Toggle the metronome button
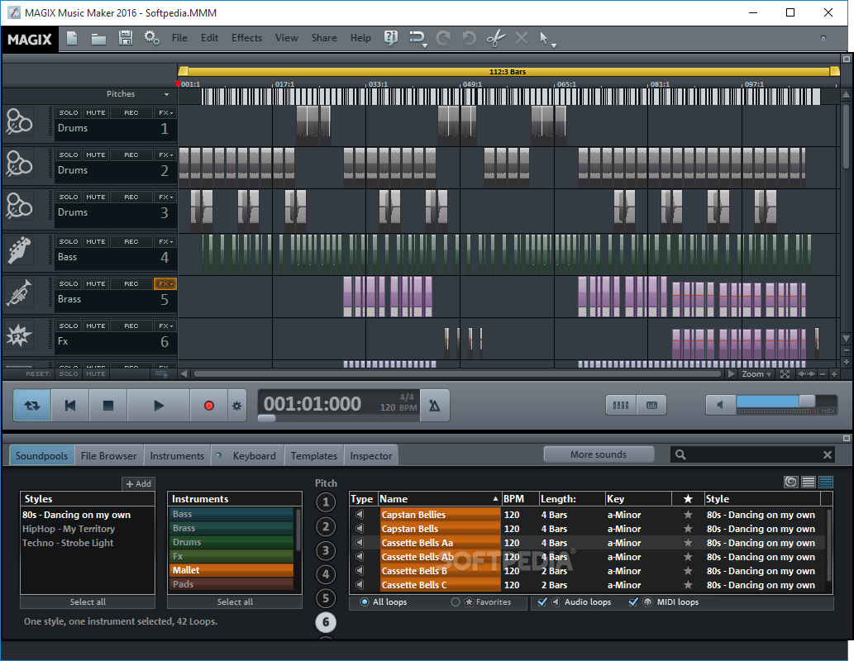This screenshot has width=854, height=661. (435, 406)
